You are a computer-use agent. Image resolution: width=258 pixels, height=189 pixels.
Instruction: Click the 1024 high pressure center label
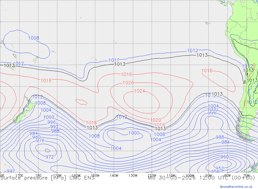click(140, 91)
